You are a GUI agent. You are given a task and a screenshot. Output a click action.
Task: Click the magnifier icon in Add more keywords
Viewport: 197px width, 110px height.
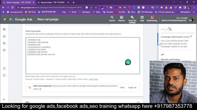click(30, 87)
